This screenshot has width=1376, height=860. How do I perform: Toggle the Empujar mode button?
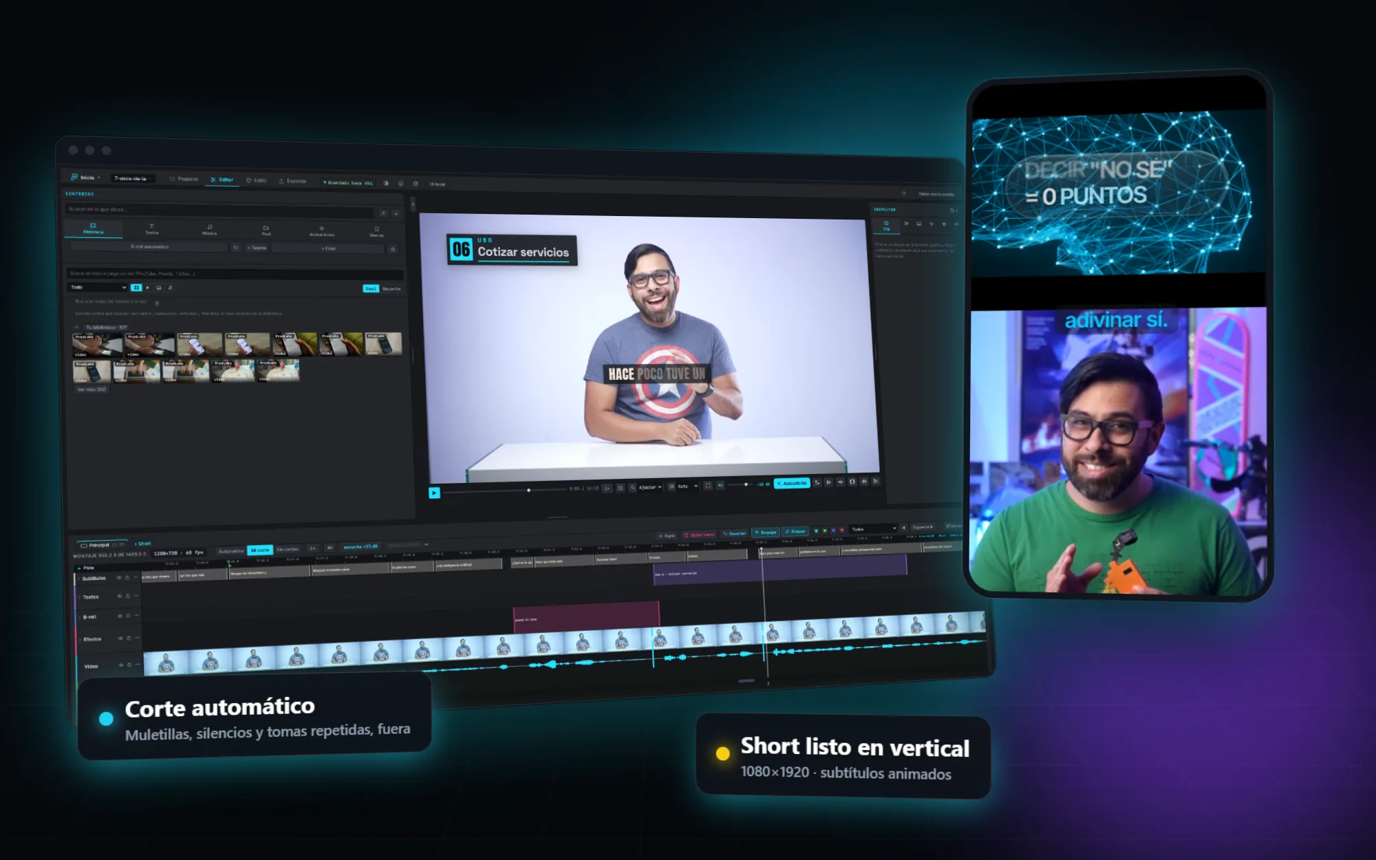[766, 532]
